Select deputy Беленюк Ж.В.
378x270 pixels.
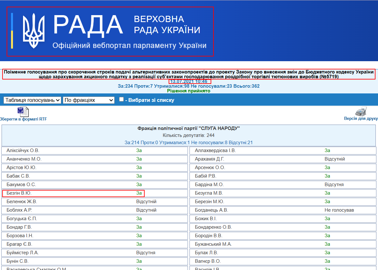(22, 202)
